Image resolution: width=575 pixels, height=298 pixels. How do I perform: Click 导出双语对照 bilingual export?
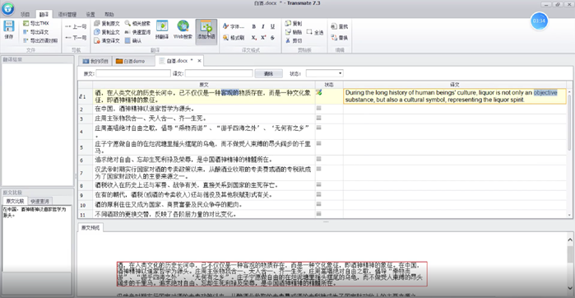point(40,40)
